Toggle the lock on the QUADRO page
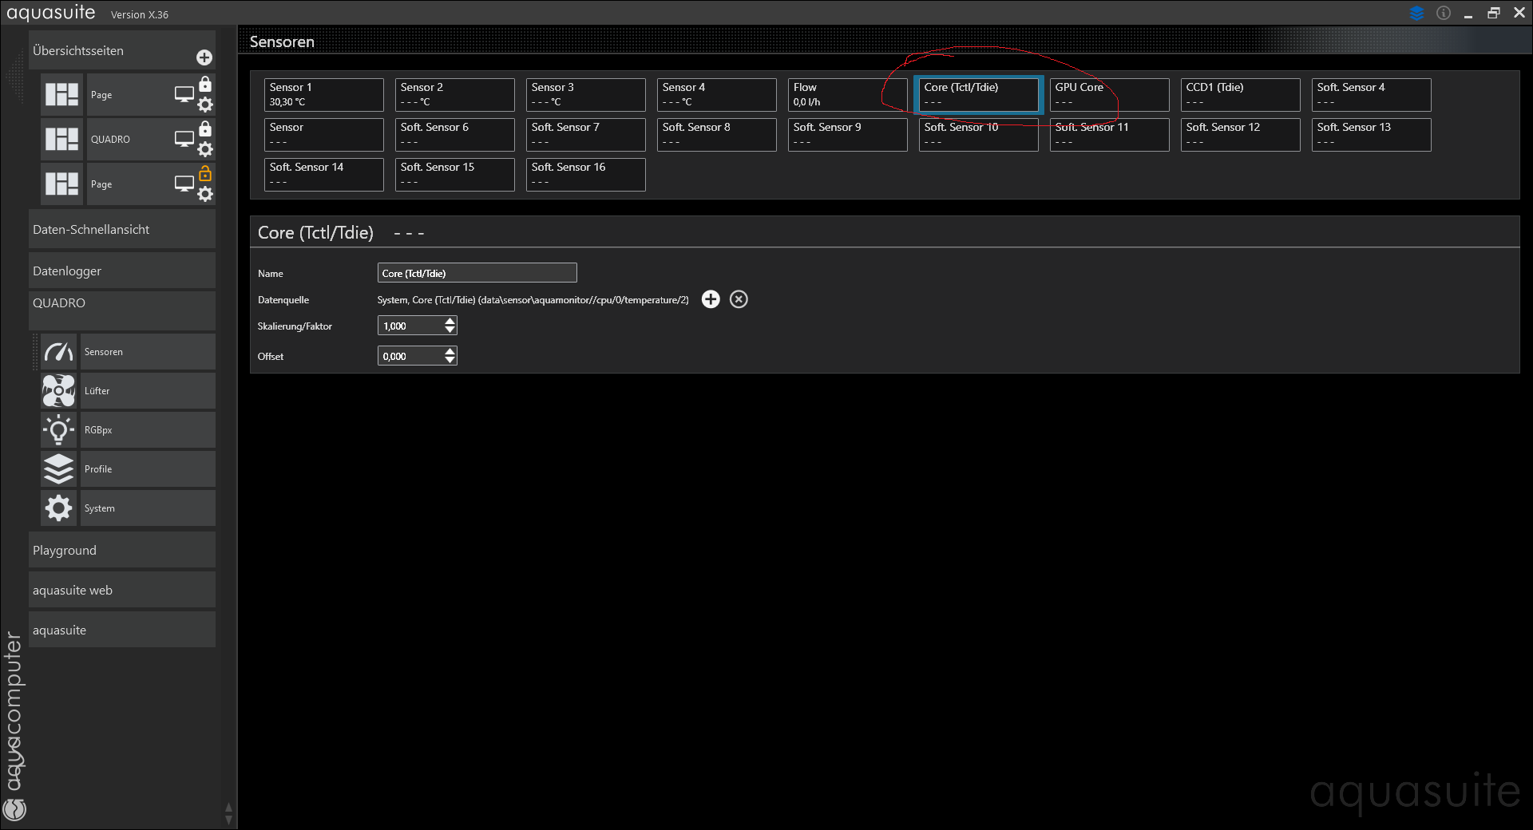This screenshot has height=830, width=1533. coord(205,128)
